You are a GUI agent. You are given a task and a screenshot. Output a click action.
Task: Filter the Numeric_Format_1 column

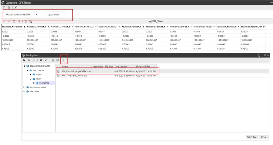(x=48, y=27)
